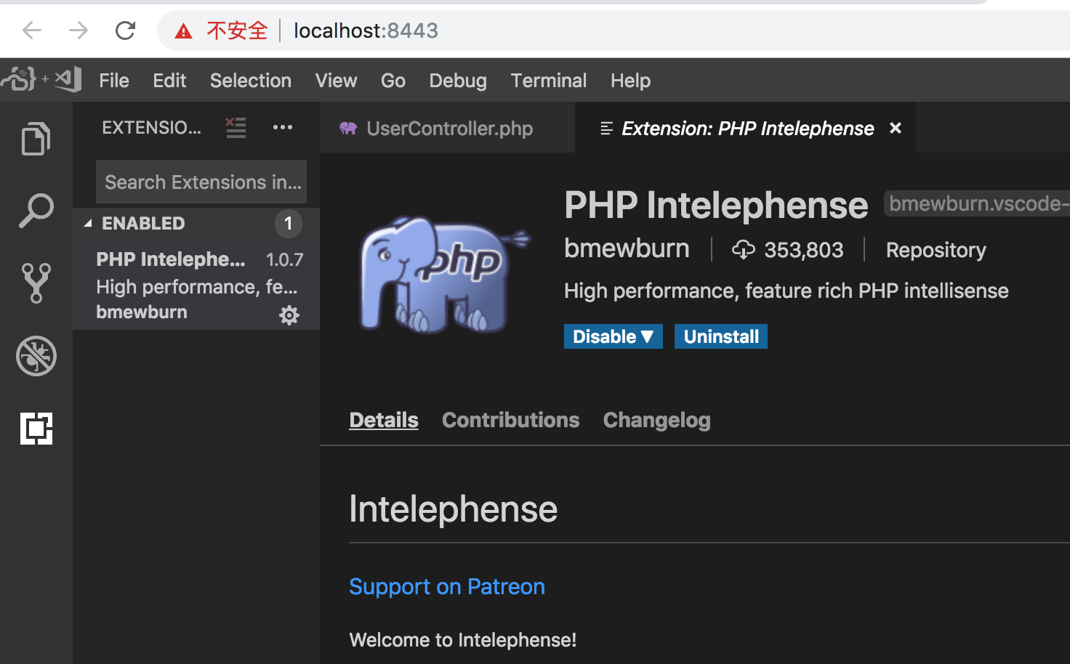
Task: Switch to the Contributions tab
Action: (x=510, y=420)
